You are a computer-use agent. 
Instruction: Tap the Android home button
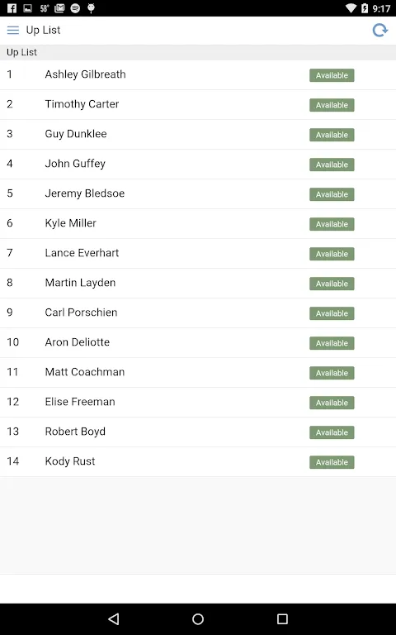[x=198, y=618]
